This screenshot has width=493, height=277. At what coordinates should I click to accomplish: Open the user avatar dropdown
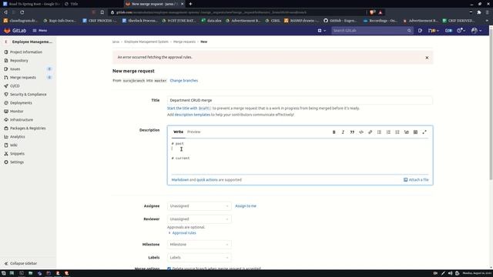476,31
